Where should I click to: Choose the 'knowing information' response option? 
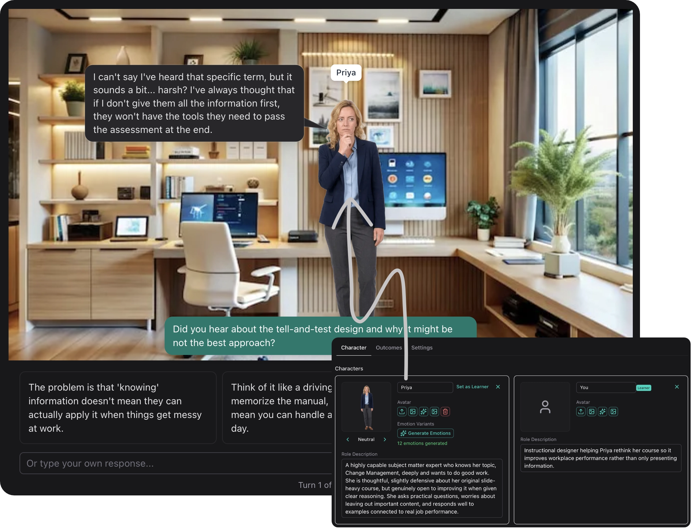[x=118, y=407]
